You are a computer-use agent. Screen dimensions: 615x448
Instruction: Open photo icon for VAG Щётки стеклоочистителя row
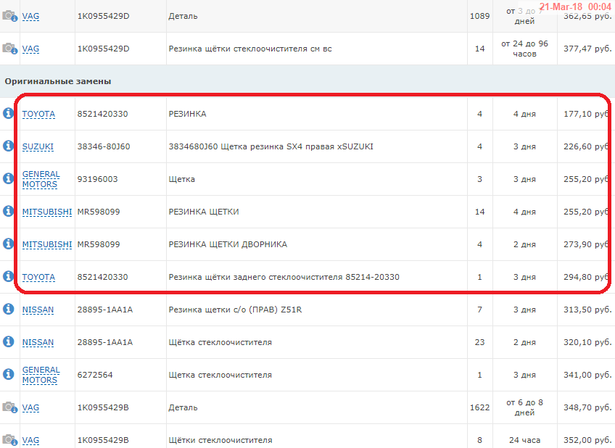pyautogui.click(x=9, y=440)
